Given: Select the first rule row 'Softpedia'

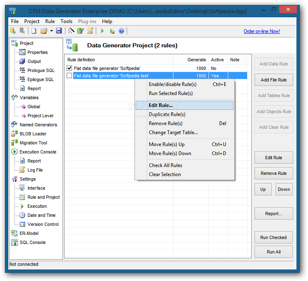Looking at the screenshot, I should [x=156, y=68].
